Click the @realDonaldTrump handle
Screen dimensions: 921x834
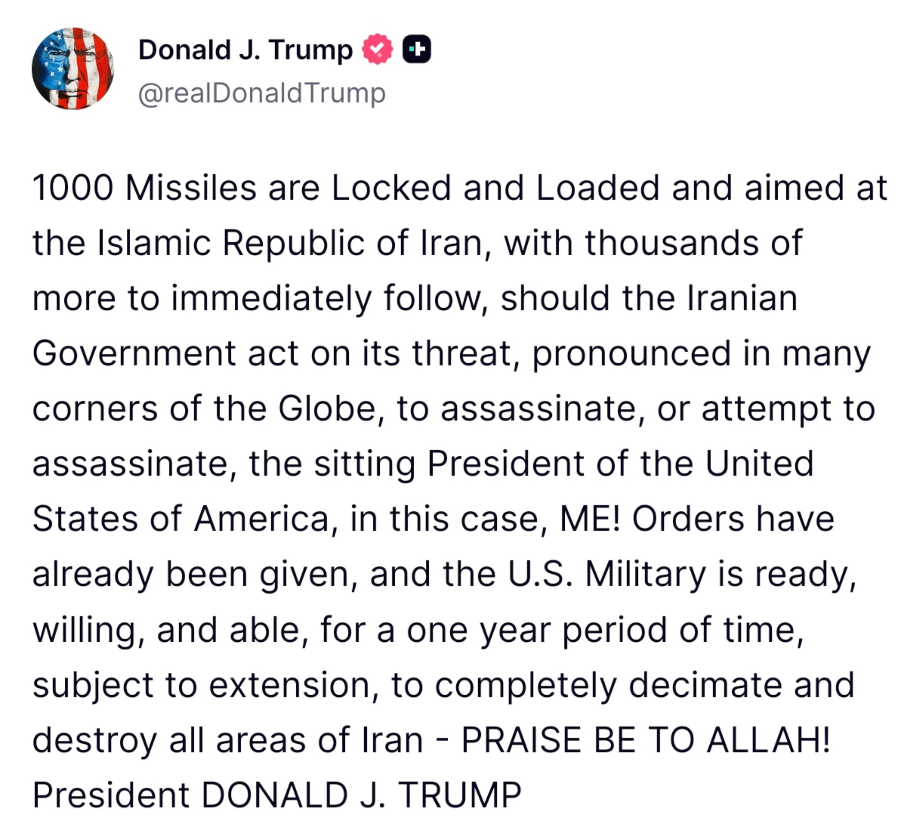(262, 94)
